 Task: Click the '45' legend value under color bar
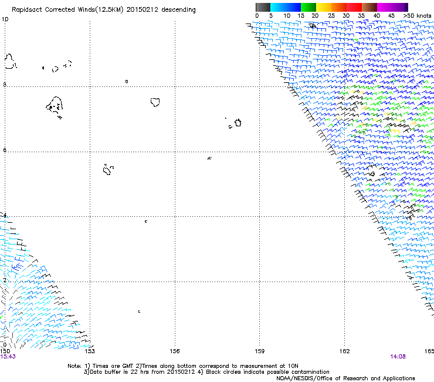(x=391, y=16)
